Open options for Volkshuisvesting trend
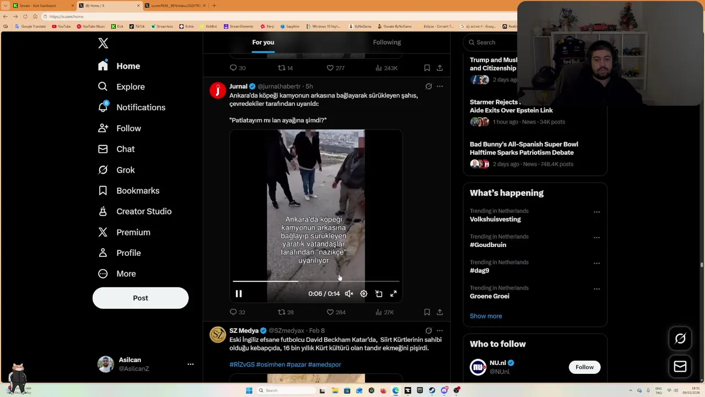 coord(596,212)
